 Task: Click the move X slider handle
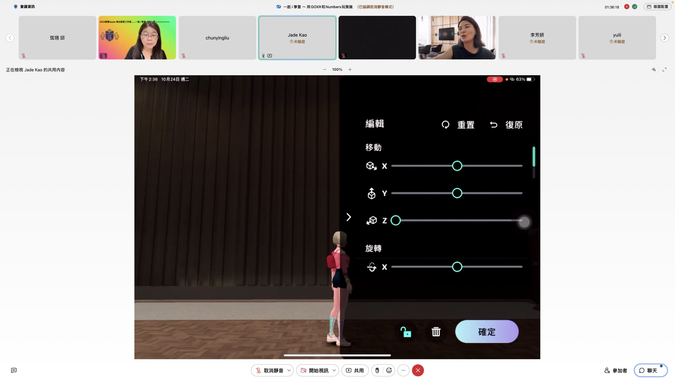click(457, 166)
